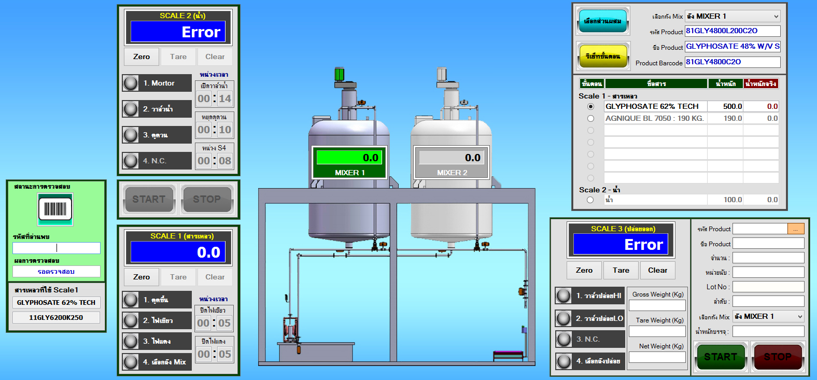Click the MIXER 1 tank weight display
817x380 pixels.
349,158
